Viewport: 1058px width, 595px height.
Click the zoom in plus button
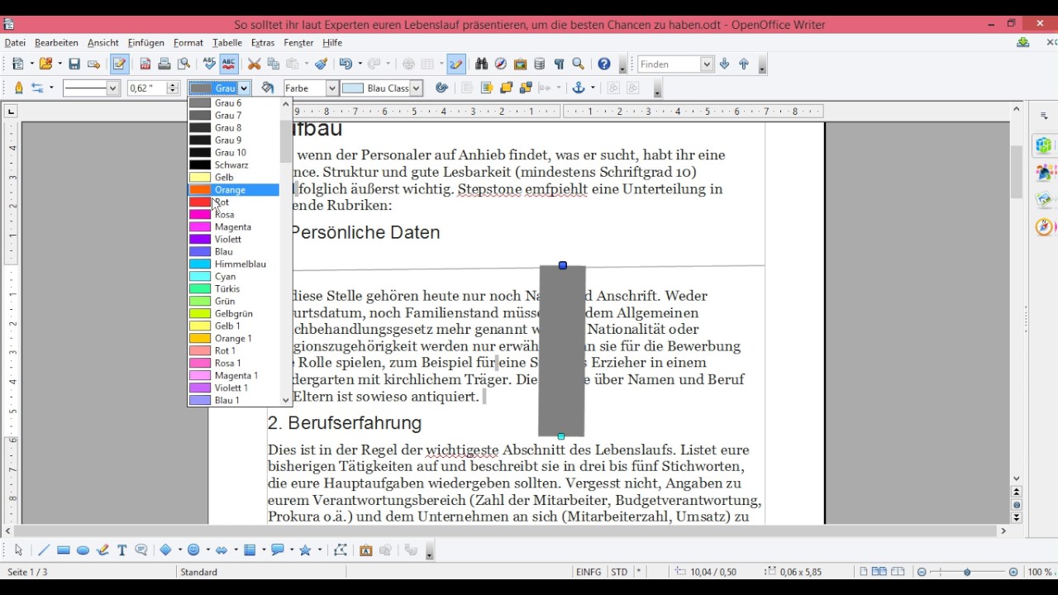tap(1013, 572)
